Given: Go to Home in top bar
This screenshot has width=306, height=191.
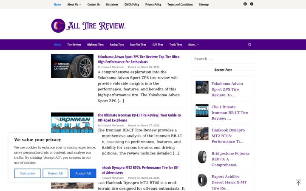Looking at the screenshot, I should [57, 5].
